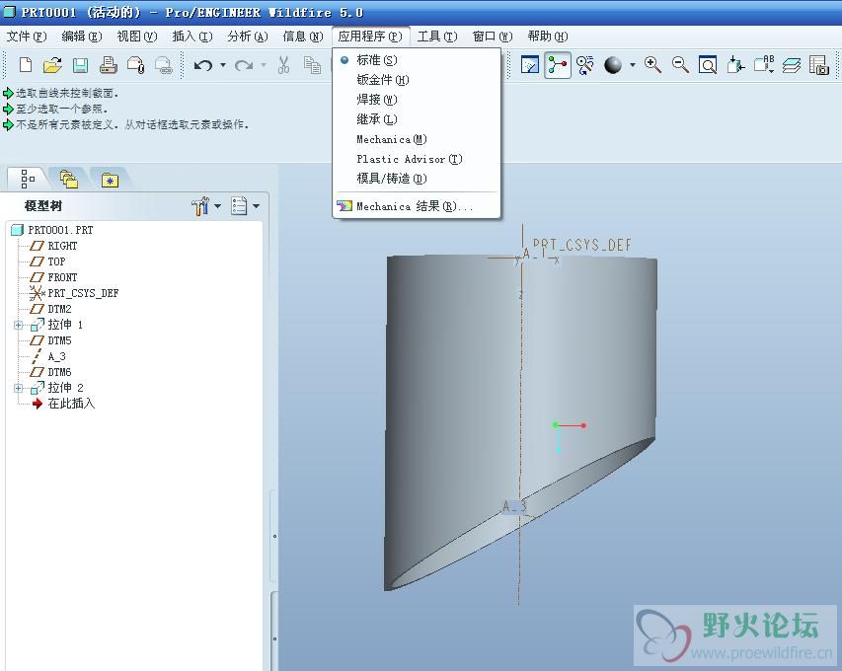Open Mechanica 结果(R)... entry
This screenshot has width=842, height=671.
(417, 206)
